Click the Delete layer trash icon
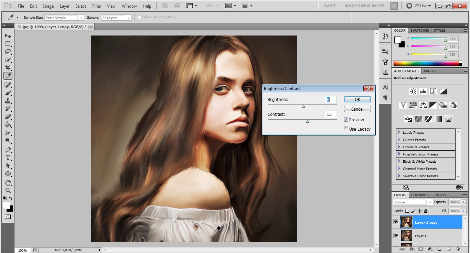470x253 pixels. pos(458,249)
